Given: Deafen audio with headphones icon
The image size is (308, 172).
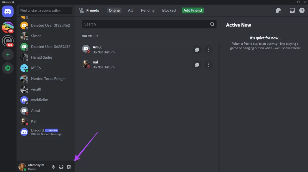Looking at the screenshot, I should (61, 167).
